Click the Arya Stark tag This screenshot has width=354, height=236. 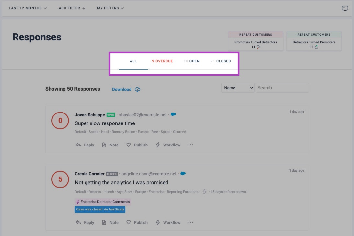pyautogui.click(x=124, y=192)
